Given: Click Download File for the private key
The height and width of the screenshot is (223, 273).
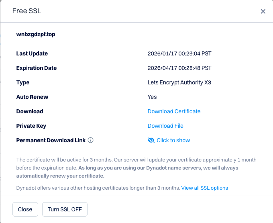Looking at the screenshot, I should (x=165, y=126).
